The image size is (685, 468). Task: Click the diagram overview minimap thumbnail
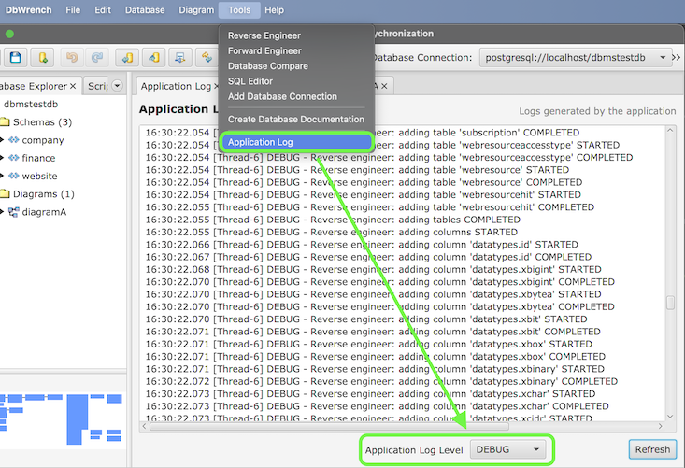61,419
